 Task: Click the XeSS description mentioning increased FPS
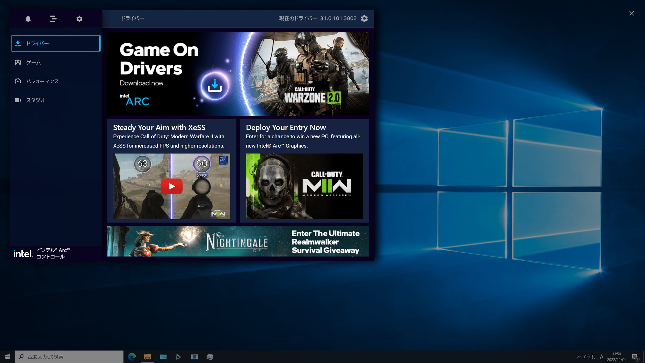pos(169,141)
